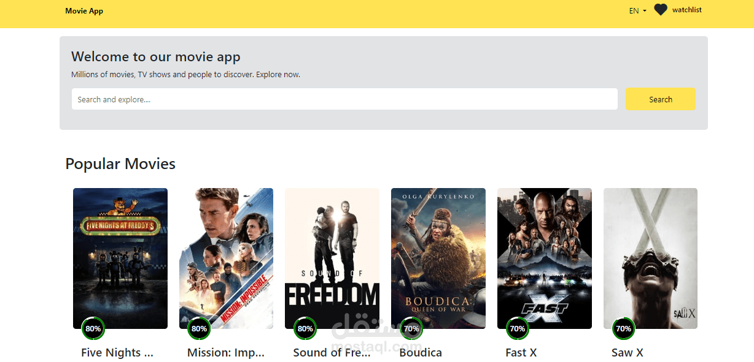754x362 pixels.
Task: Open the Five Nights at Freddy's poster
Action: pyautogui.click(x=120, y=258)
